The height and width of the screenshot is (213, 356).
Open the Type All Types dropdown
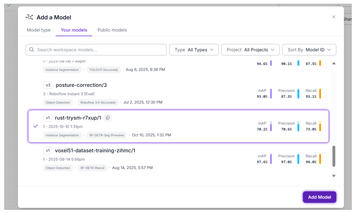[194, 50]
